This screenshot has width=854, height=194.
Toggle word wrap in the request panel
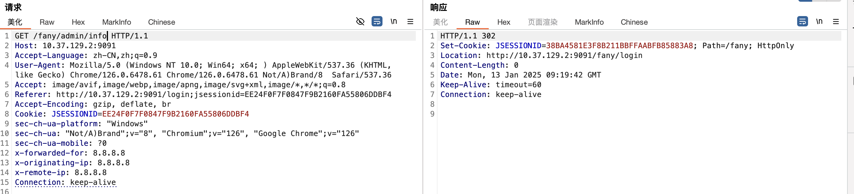377,22
